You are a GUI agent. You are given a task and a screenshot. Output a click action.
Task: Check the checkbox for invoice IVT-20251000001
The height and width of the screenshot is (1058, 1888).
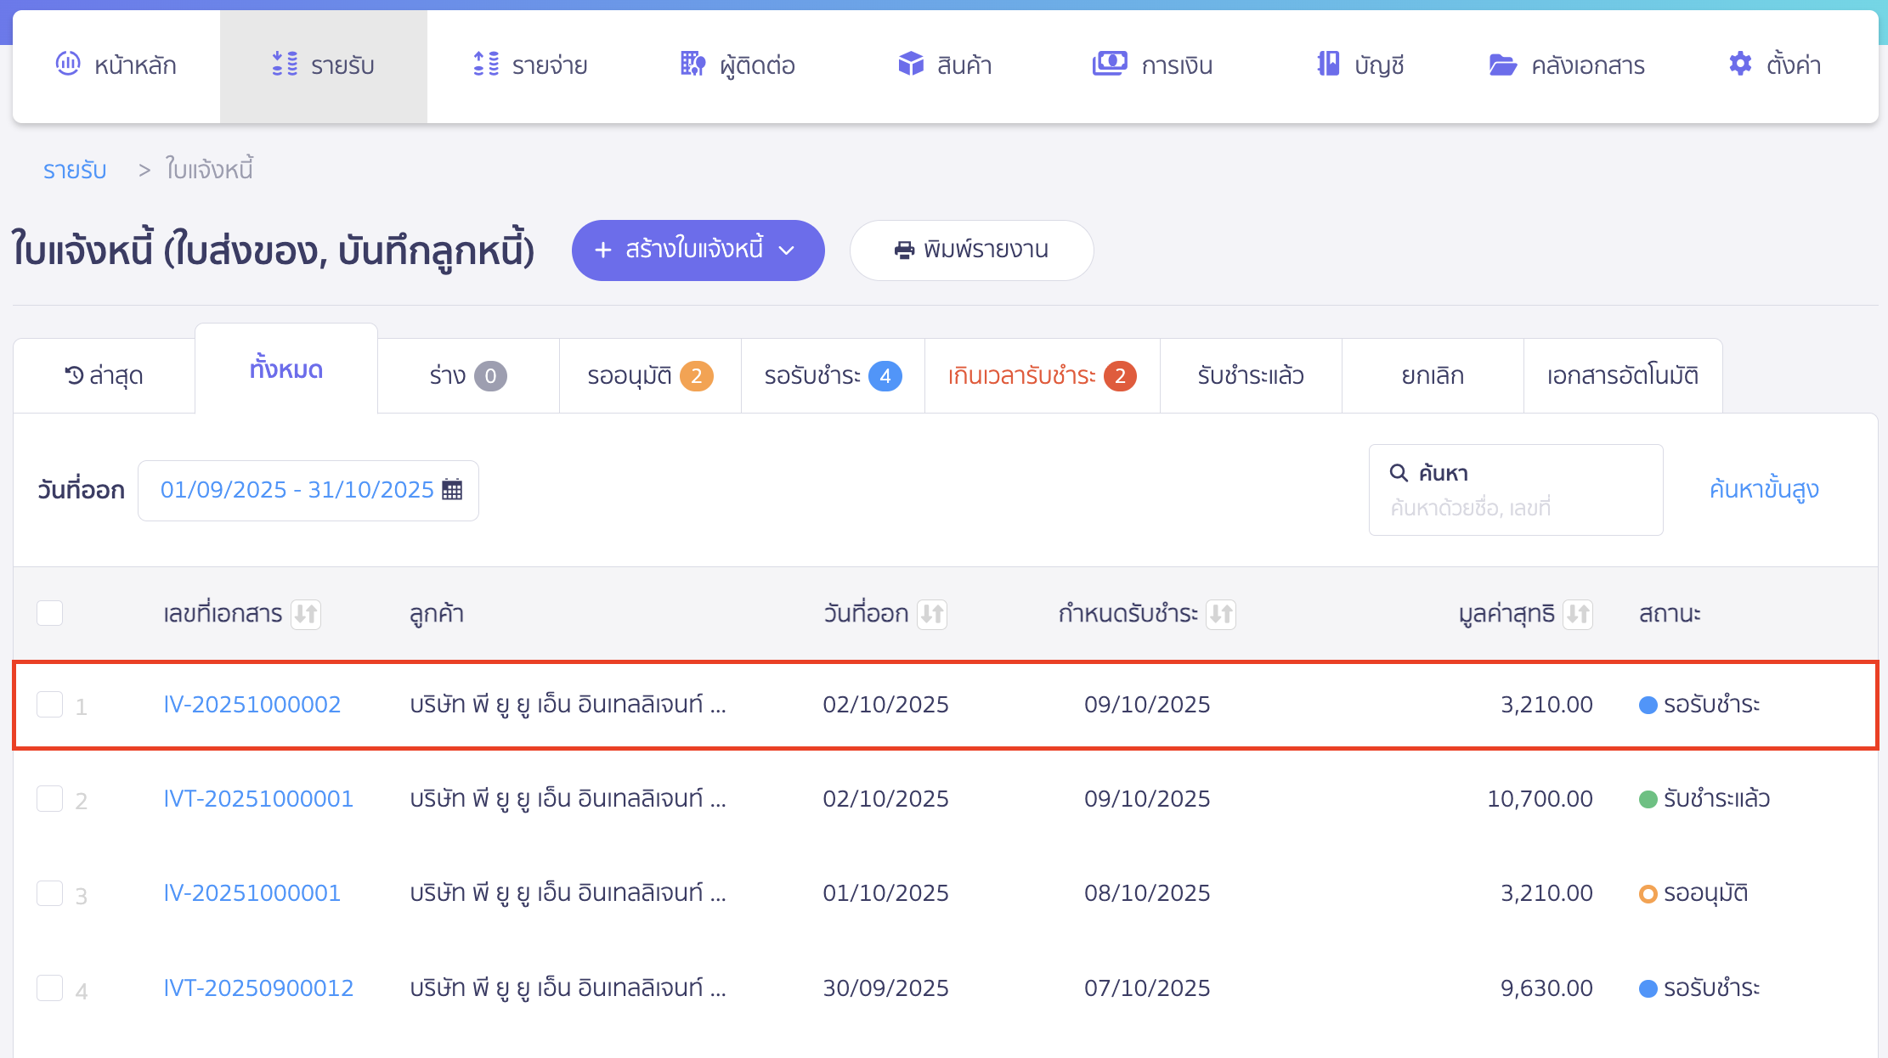[49, 798]
